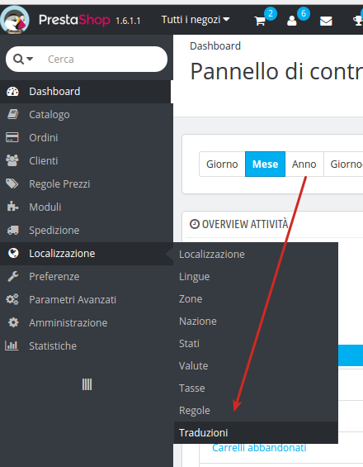Click the Dashboard breadcrumb text
Screen dimensions: 363x467
click(x=215, y=45)
